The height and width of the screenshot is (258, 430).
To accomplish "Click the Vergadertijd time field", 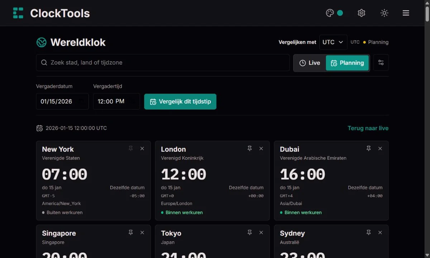I will pyautogui.click(x=116, y=101).
